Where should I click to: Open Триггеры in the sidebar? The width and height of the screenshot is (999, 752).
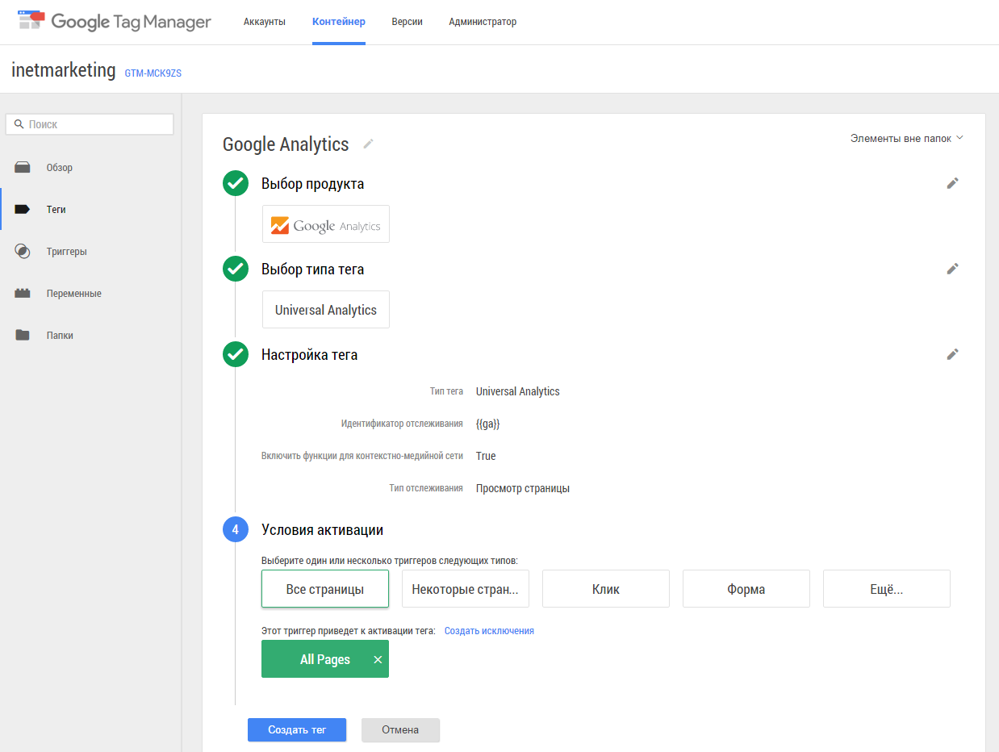click(67, 252)
